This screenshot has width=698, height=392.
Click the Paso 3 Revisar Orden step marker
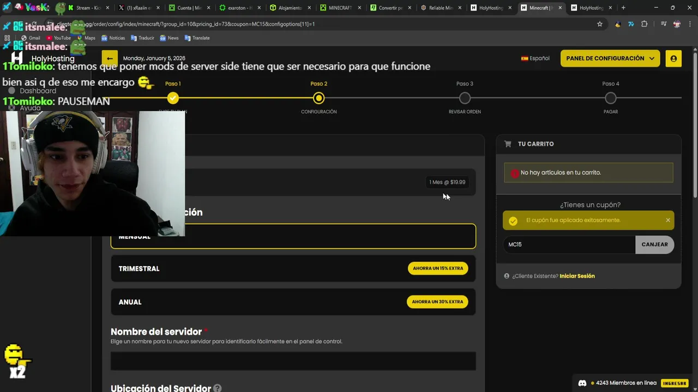pyautogui.click(x=465, y=98)
